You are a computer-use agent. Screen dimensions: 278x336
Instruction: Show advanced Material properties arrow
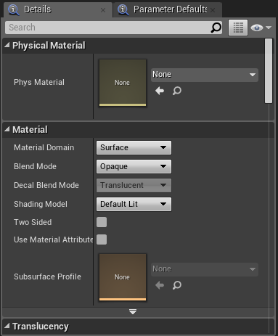pos(133,311)
